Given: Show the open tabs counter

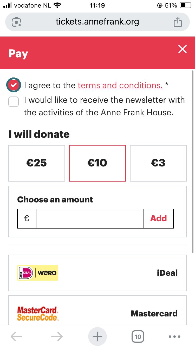Looking at the screenshot, I should [138, 337].
